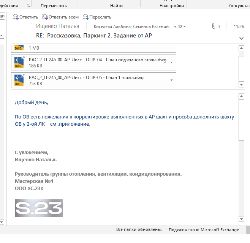Expand message header with chevron

[241, 38]
